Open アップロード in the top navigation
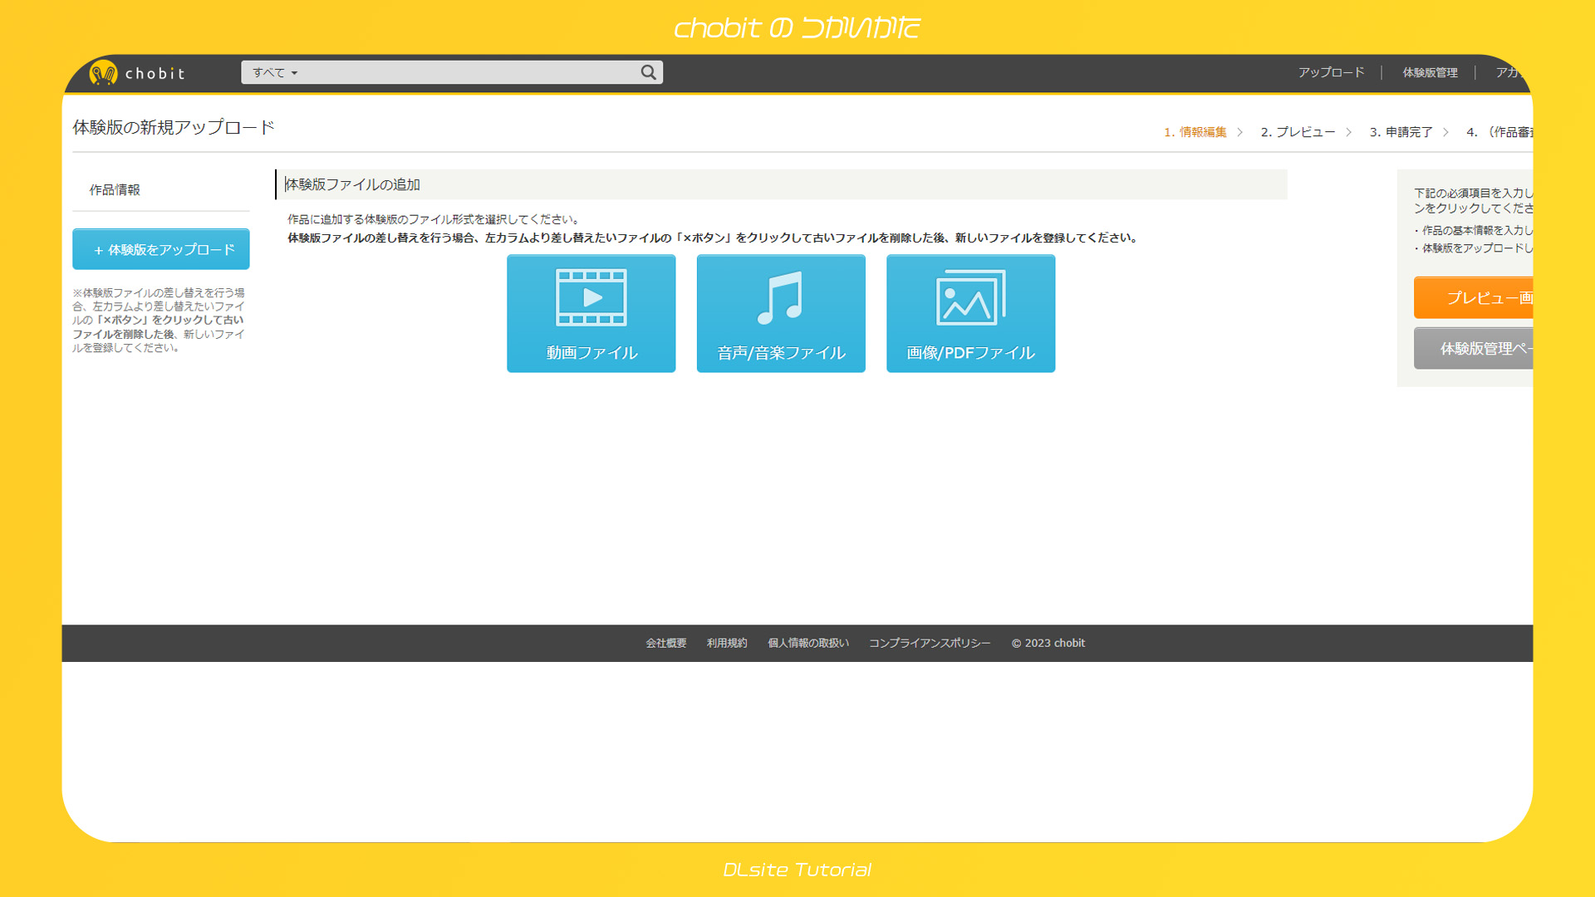Viewport: 1595px width, 897px height. pos(1331,72)
